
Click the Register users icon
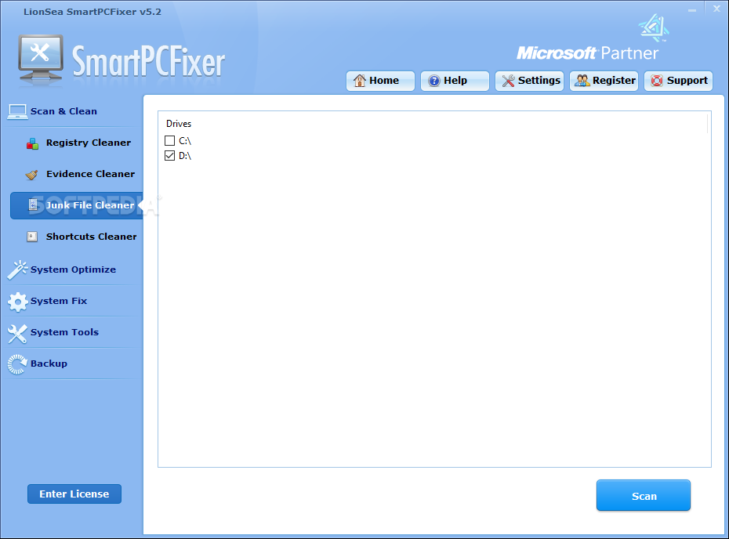click(582, 81)
